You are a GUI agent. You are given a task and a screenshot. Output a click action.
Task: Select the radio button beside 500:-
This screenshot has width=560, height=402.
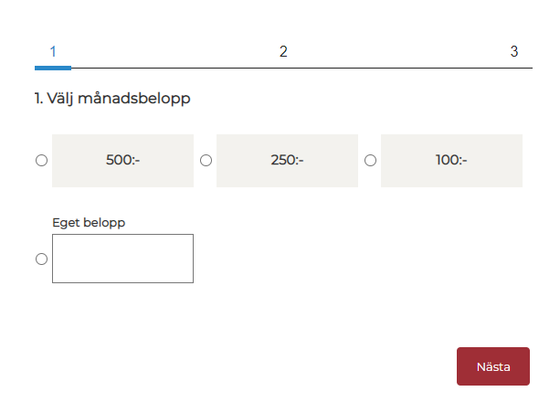point(41,161)
